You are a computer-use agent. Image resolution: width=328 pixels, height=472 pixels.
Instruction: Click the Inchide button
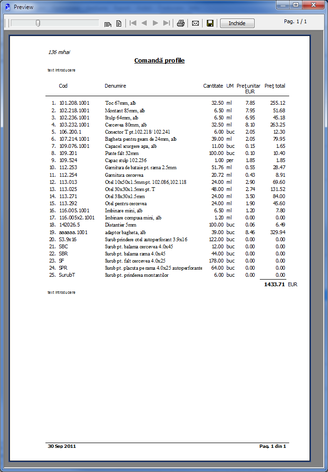[x=237, y=23]
